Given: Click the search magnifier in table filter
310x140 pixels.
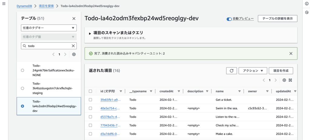Looking at the screenshot, I should (x=25, y=46).
